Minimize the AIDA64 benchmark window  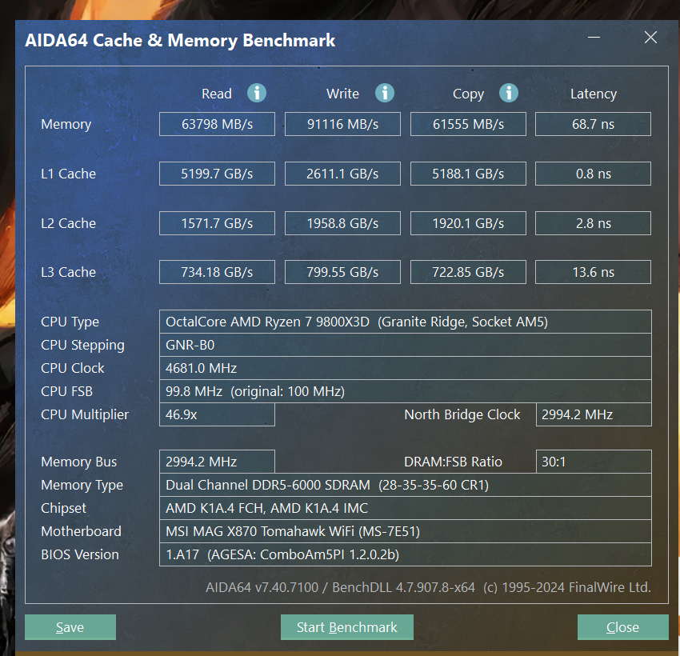point(594,38)
